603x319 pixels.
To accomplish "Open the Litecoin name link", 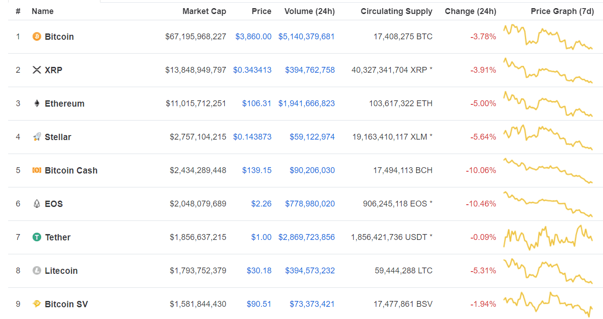I will point(61,271).
